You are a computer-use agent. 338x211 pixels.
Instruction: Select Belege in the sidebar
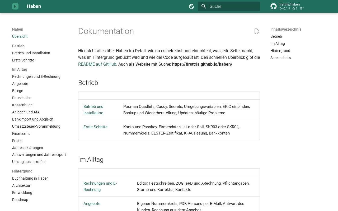click(x=17, y=91)
